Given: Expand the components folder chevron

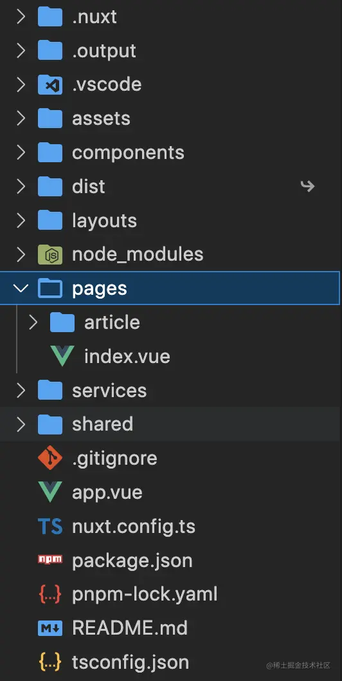Looking at the screenshot, I should coord(21,153).
